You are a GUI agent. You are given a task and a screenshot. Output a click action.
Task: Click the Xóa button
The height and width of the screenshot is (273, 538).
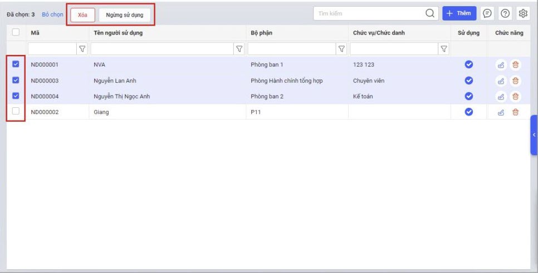coord(82,15)
